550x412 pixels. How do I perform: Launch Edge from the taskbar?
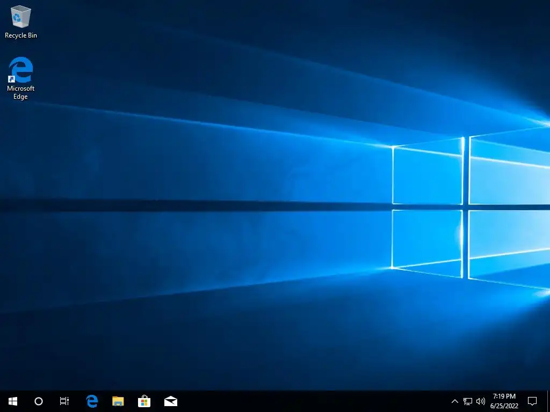point(92,401)
